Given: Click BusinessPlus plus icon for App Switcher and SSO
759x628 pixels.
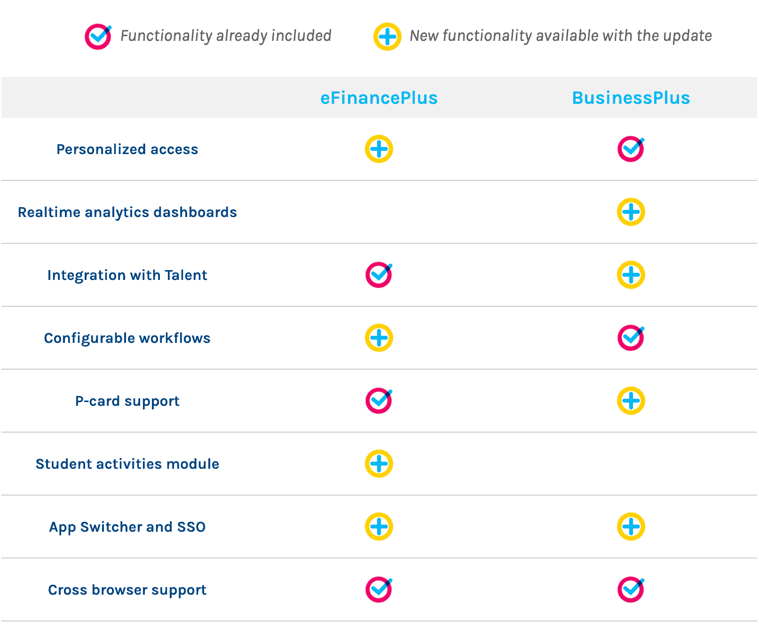Looking at the screenshot, I should [x=631, y=527].
